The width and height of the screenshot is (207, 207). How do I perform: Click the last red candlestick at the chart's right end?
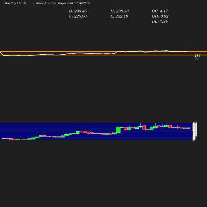(188, 128)
